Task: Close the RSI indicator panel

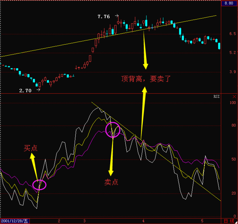Action: pos(234,97)
